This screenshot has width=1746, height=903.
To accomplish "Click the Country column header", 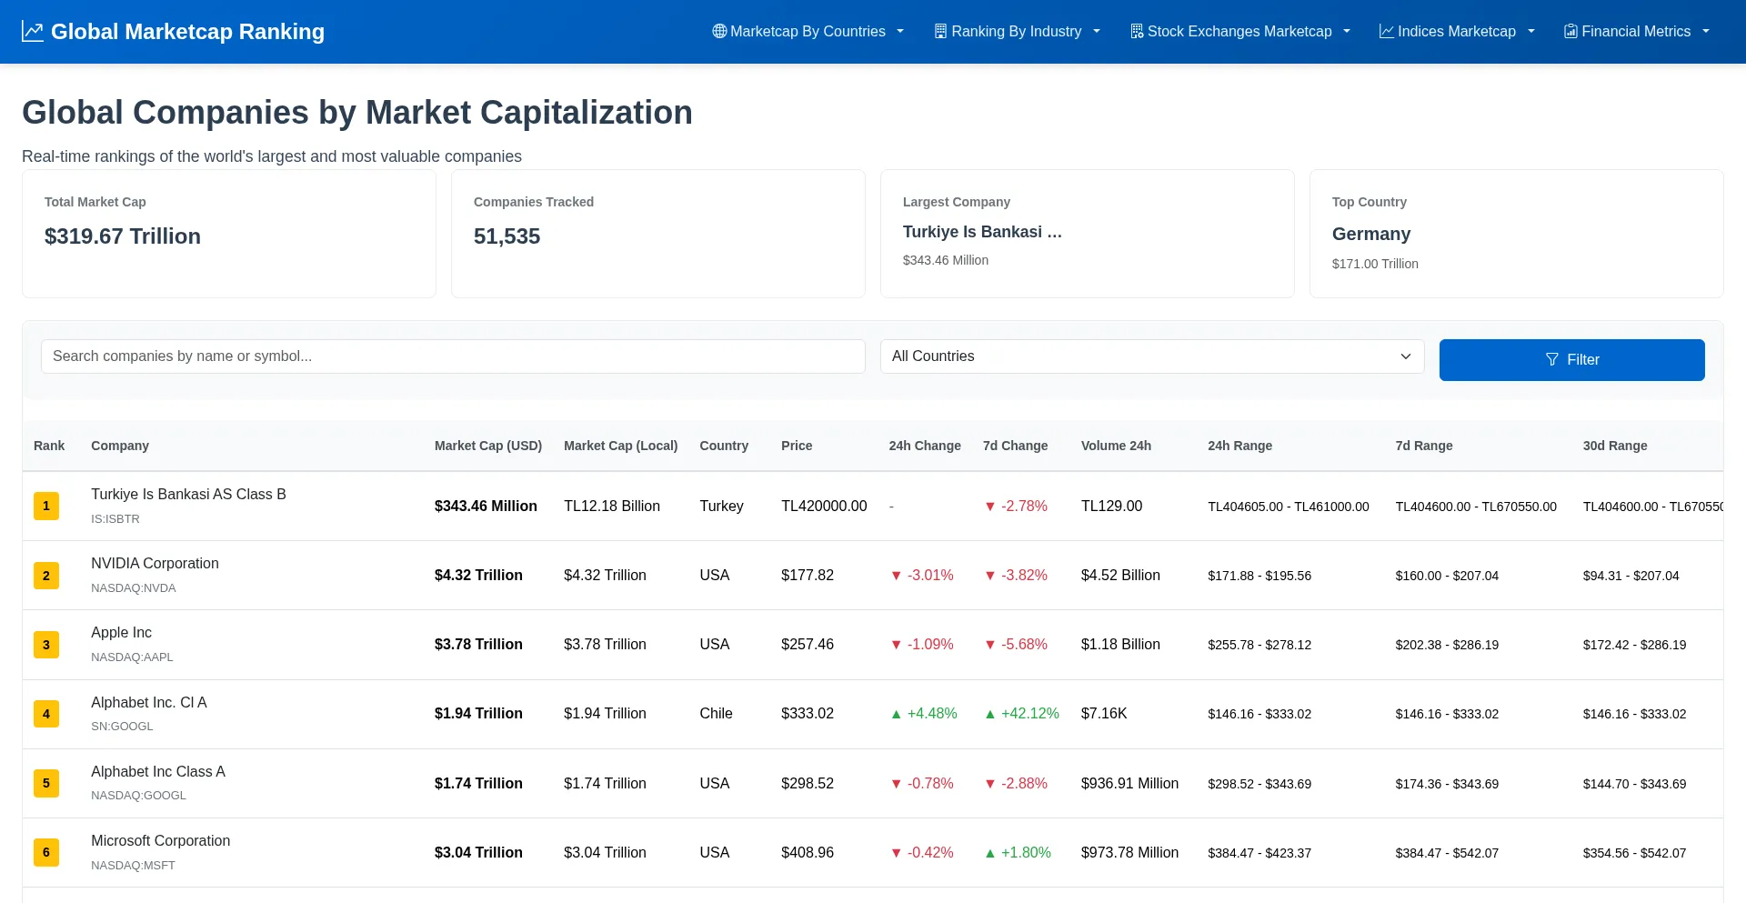I will pyautogui.click(x=724, y=446).
